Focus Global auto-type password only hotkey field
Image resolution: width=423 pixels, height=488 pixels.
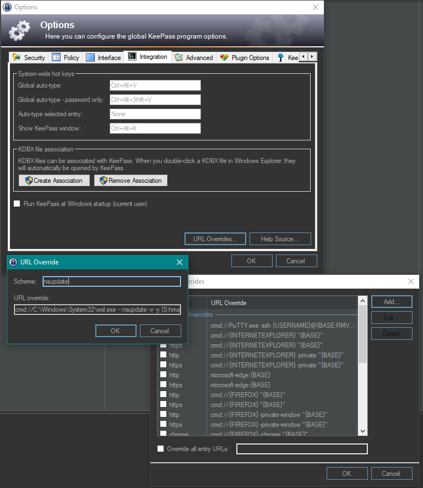155,100
